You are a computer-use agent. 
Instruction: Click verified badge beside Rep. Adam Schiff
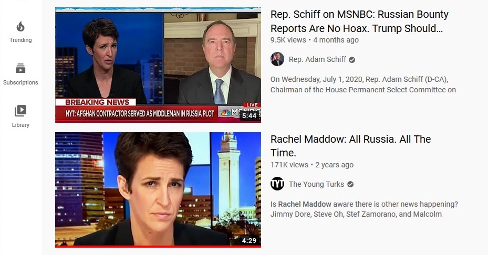tap(352, 60)
